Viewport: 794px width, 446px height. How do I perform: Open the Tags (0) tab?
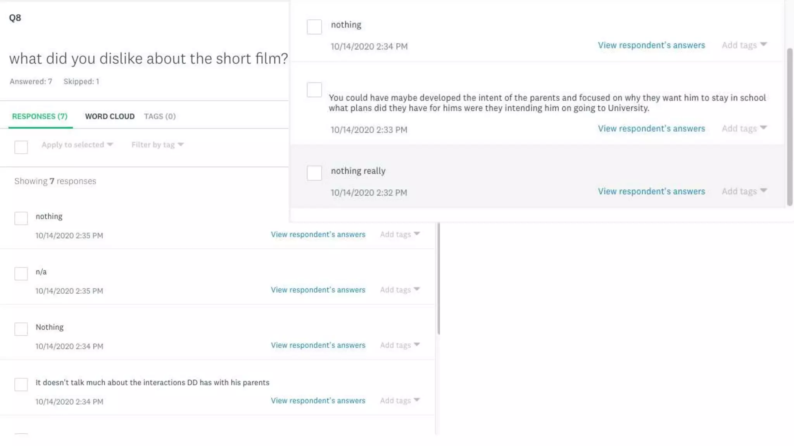coord(160,117)
